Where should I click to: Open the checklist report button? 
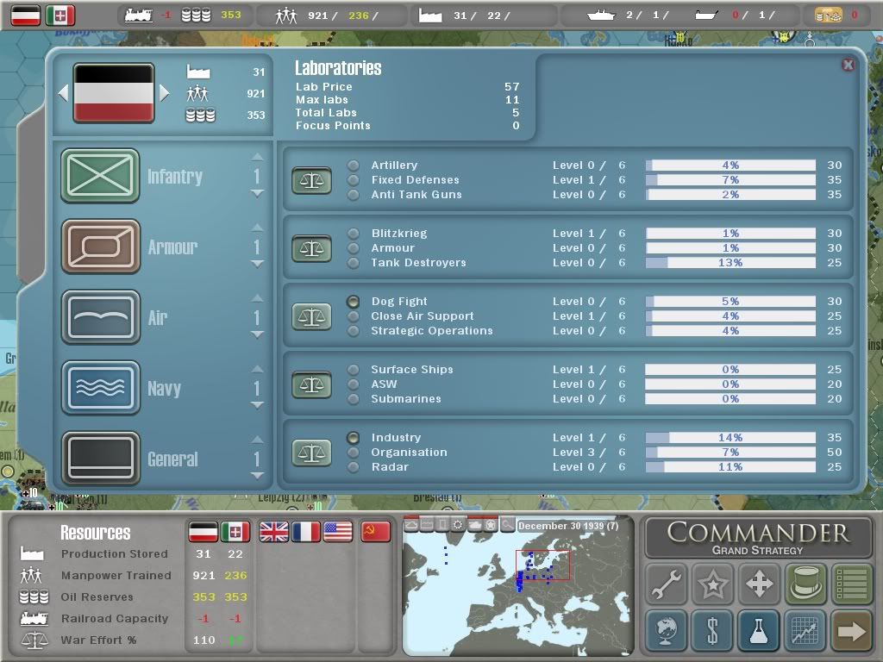pyautogui.click(x=851, y=584)
